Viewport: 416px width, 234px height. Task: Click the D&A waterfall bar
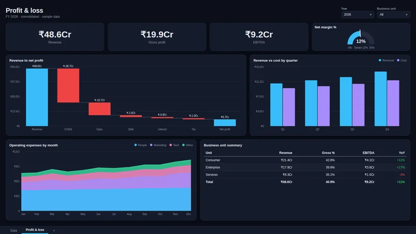pos(131,116)
